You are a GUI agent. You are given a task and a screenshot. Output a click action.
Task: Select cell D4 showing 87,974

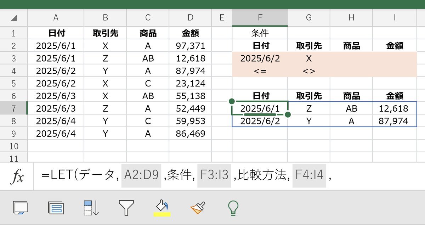point(190,71)
